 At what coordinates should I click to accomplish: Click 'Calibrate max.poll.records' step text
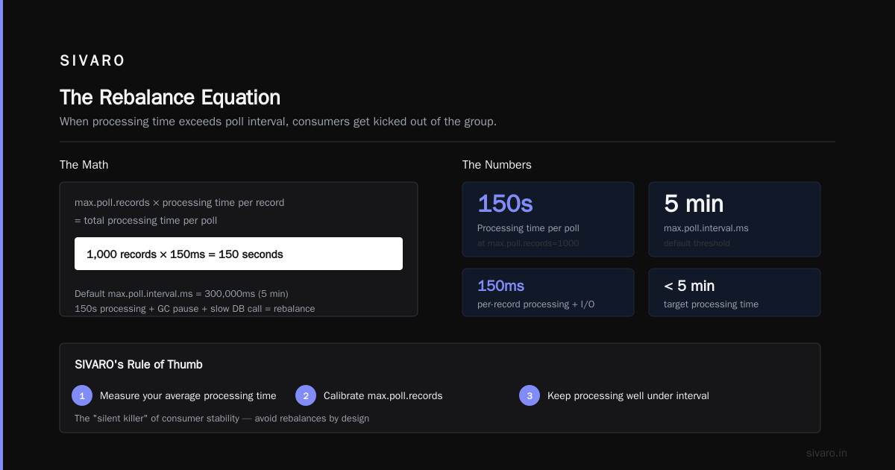click(383, 395)
